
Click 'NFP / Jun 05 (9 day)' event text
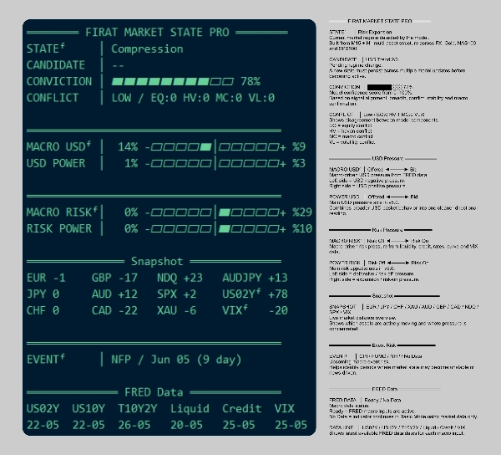tap(176, 360)
